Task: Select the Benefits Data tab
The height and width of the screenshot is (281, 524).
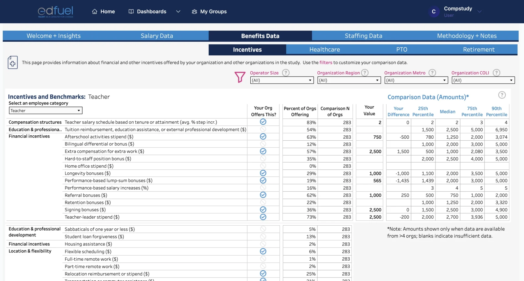Action: (260, 36)
